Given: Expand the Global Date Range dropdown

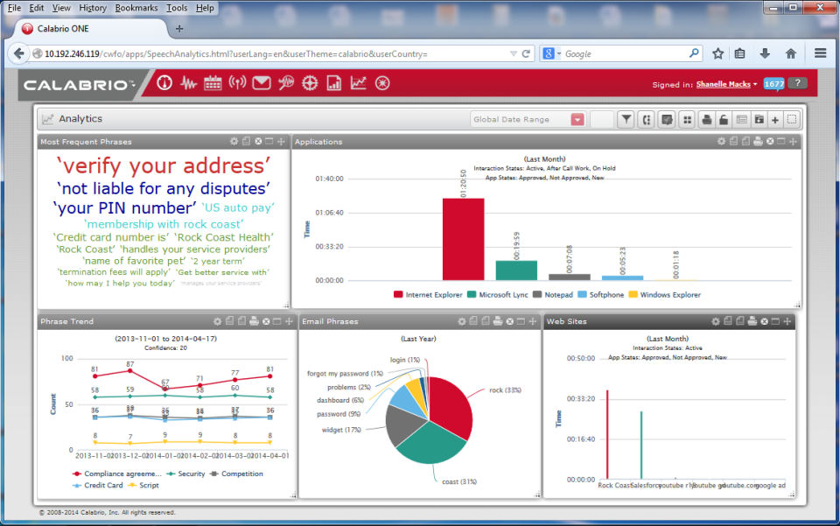Looking at the screenshot, I should tap(577, 119).
